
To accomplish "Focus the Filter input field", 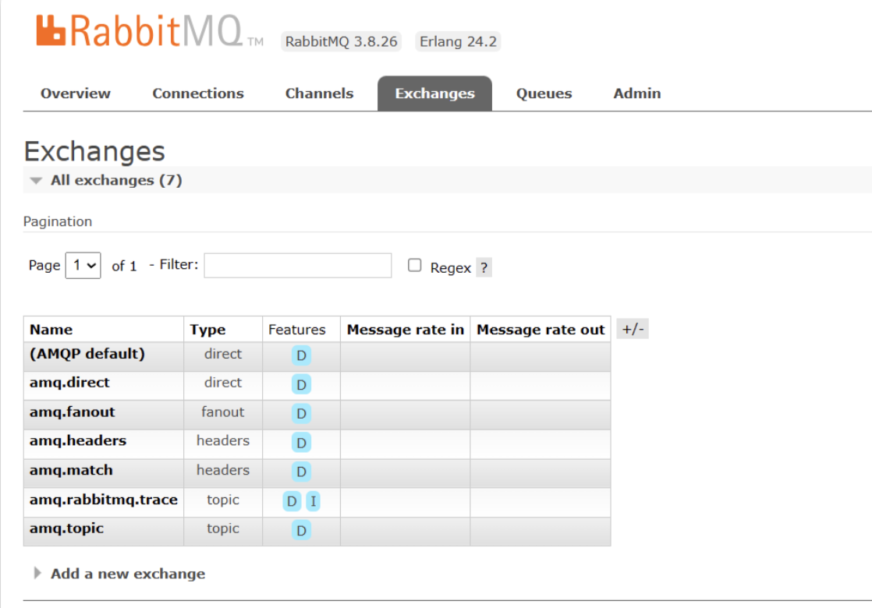I will click(x=297, y=266).
